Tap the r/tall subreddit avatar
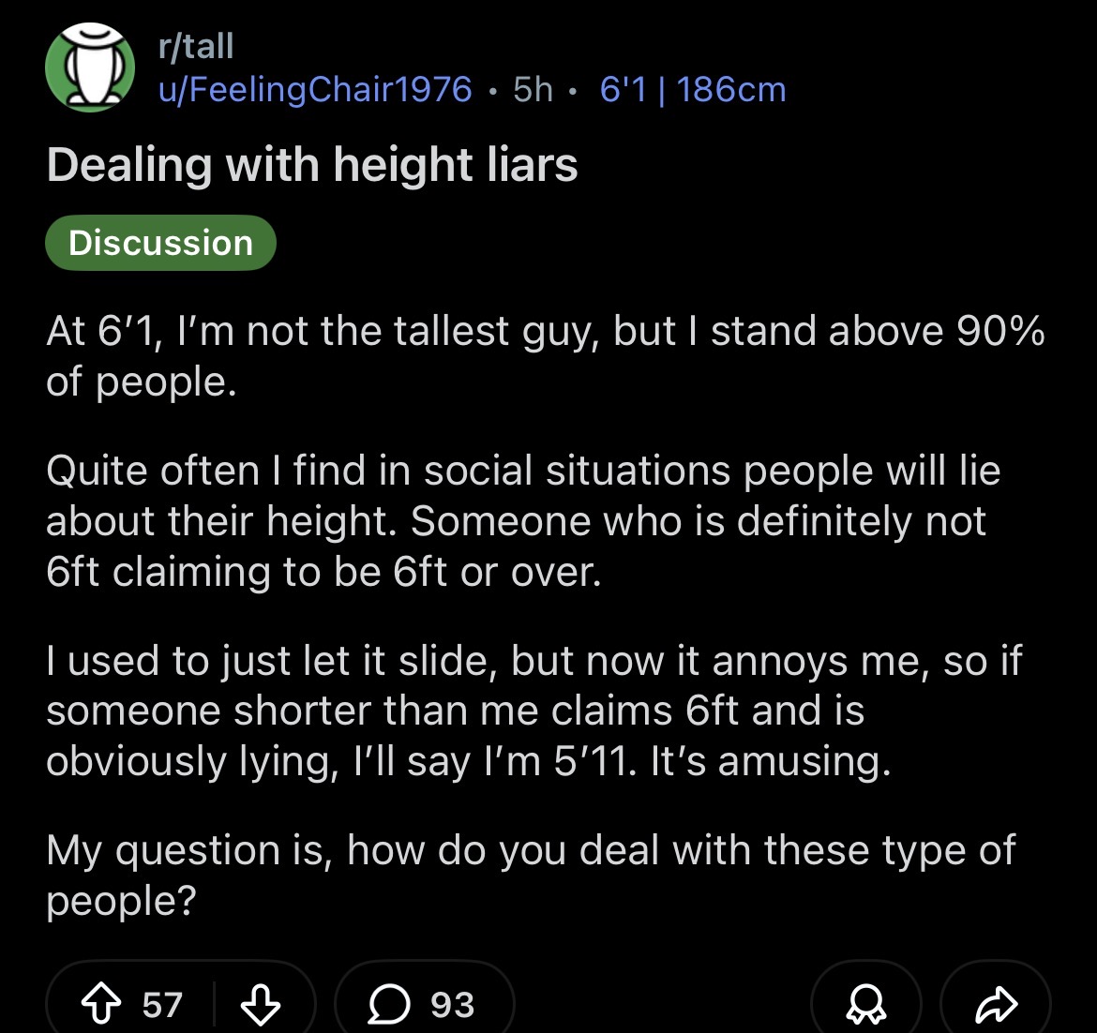The height and width of the screenshot is (1033, 1097). coord(90,67)
